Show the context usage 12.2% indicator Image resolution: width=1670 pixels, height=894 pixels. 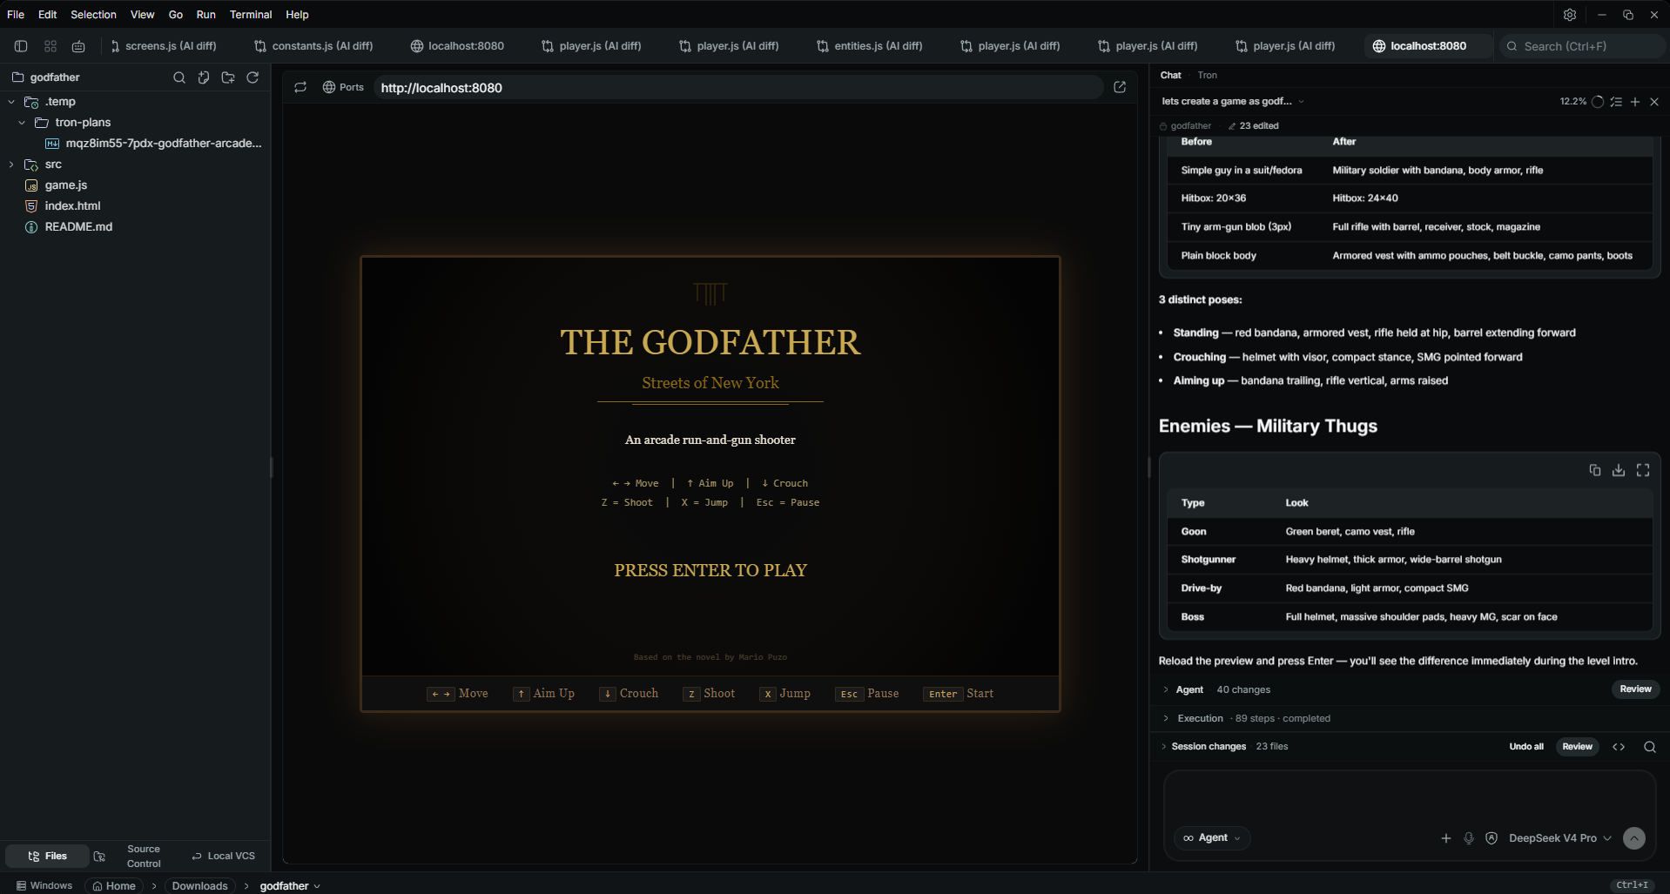(1581, 102)
